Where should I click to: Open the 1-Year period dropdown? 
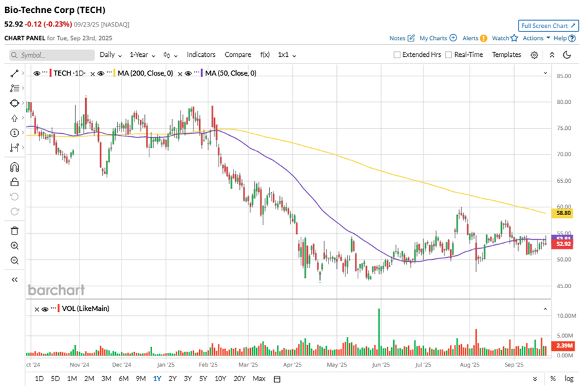(142, 55)
